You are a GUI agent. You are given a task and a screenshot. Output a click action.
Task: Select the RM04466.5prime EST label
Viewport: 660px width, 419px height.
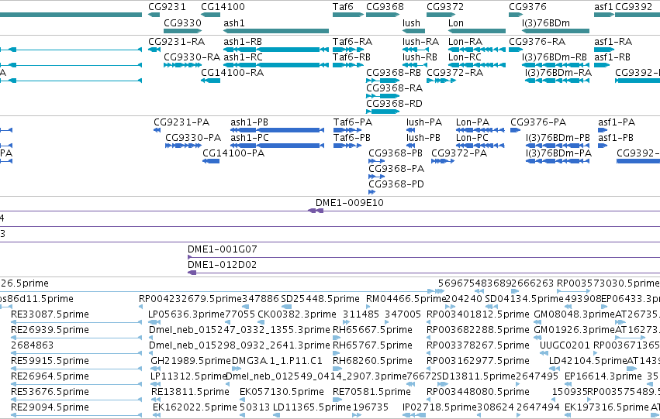pos(406,299)
